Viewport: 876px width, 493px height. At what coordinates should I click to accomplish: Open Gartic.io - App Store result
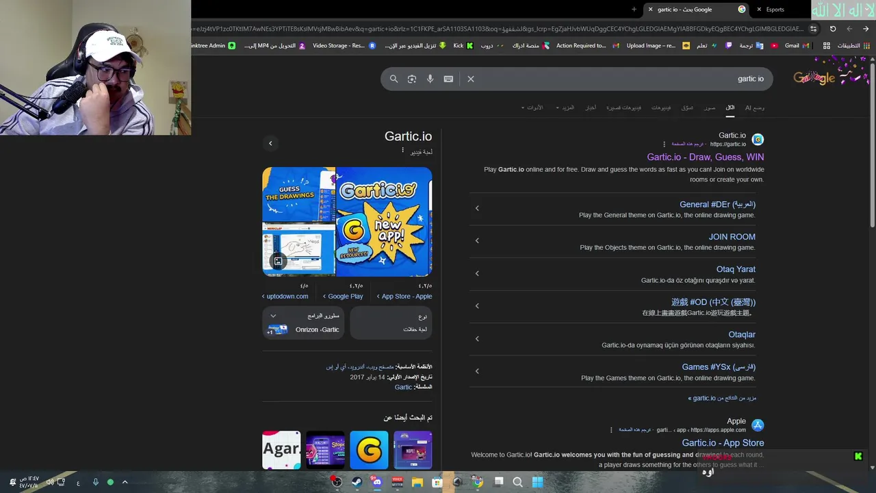(723, 443)
